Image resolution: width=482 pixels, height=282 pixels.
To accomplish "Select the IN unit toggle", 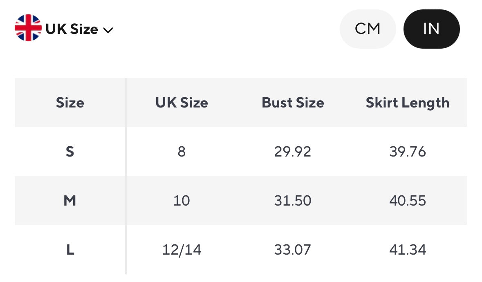I will pyautogui.click(x=431, y=29).
